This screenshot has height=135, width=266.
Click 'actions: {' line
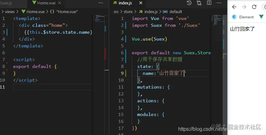pos(151,101)
